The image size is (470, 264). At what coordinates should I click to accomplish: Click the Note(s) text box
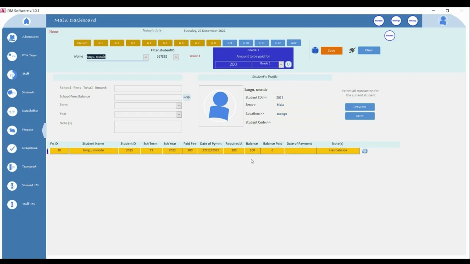tap(148, 127)
